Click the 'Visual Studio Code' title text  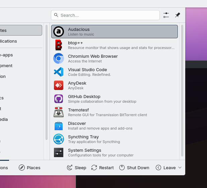(87, 70)
